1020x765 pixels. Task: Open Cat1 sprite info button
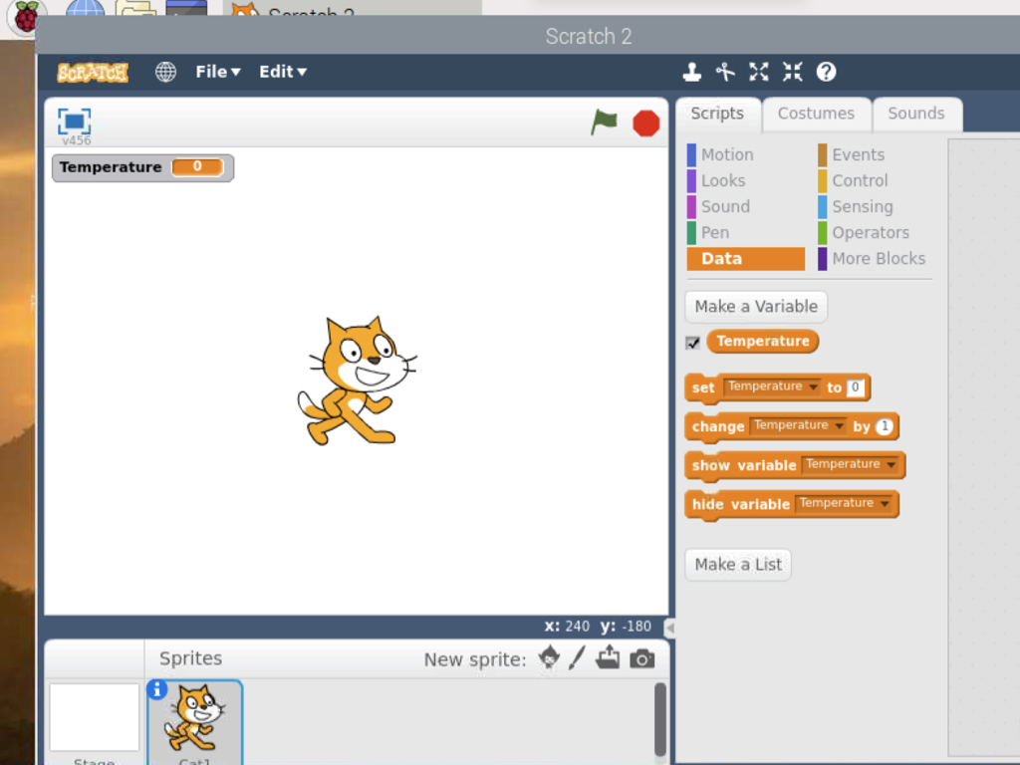pyautogui.click(x=156, y=689)
